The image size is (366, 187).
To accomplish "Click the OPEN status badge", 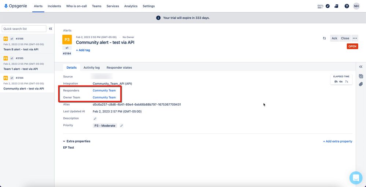I will coord(352,46).
